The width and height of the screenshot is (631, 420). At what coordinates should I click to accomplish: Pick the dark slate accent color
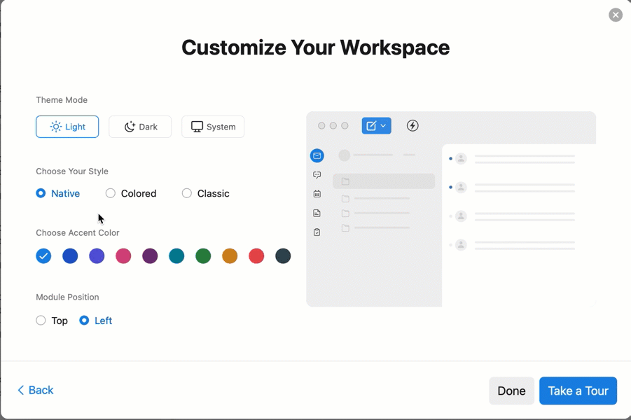click(x=283, y=256)
